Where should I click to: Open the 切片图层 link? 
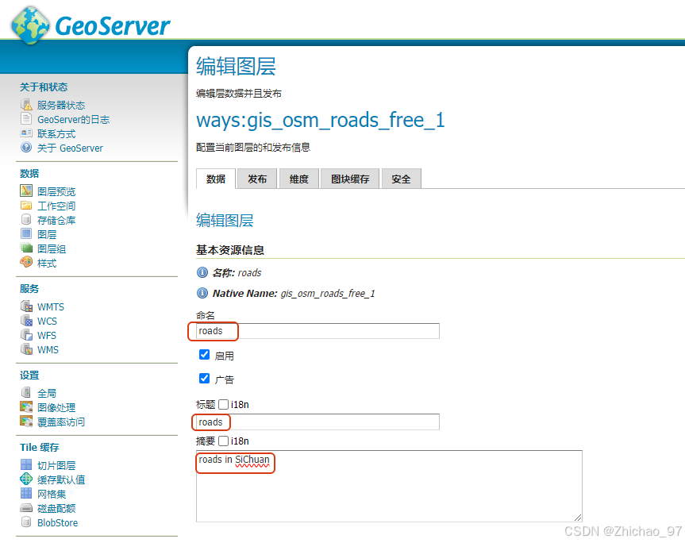(x=56, y=466)
